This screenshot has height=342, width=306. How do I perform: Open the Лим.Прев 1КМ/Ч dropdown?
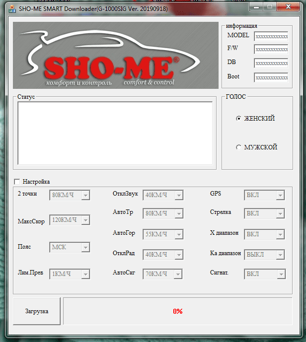(70, 274)
